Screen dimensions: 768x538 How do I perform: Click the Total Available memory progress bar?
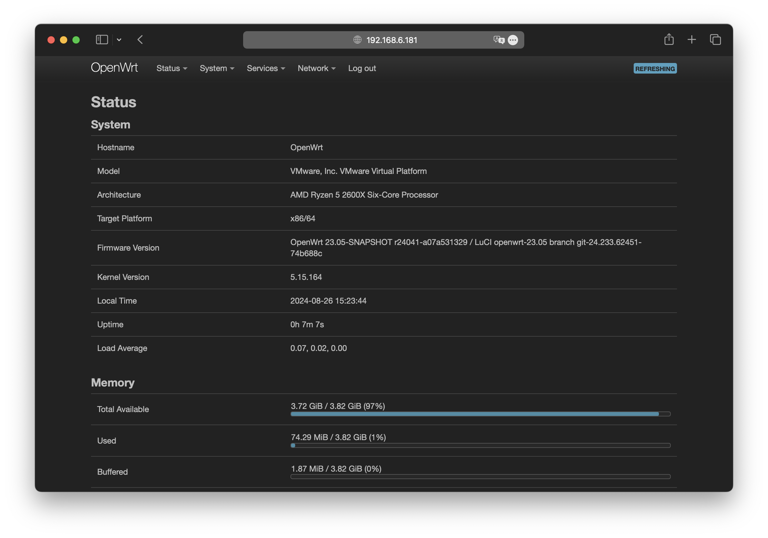[480, 414]
